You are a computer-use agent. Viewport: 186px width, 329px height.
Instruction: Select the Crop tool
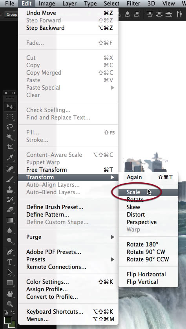[x=10, y=147]
